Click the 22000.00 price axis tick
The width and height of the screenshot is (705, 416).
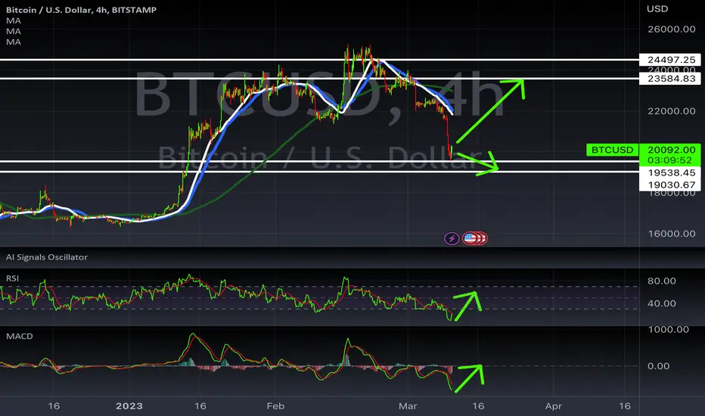pos(671,111)
